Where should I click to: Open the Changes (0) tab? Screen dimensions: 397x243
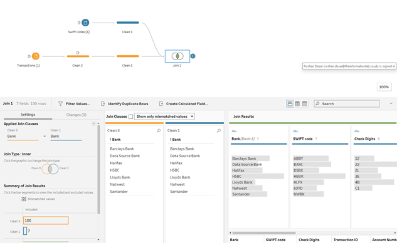[x=77, y=115]
